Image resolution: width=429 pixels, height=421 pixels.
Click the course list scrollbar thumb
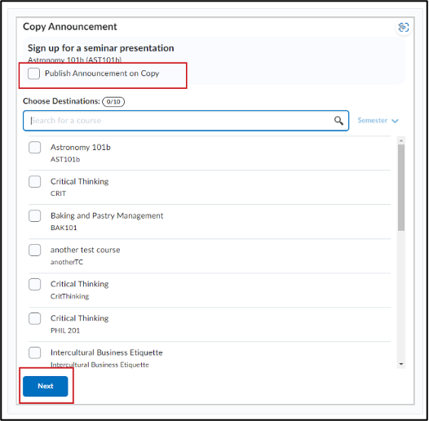pos(401,188)
